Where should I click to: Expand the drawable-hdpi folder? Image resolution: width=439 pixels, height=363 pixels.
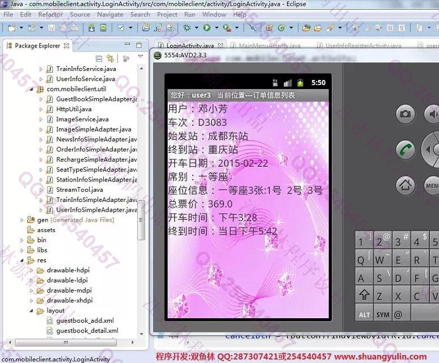31,271
